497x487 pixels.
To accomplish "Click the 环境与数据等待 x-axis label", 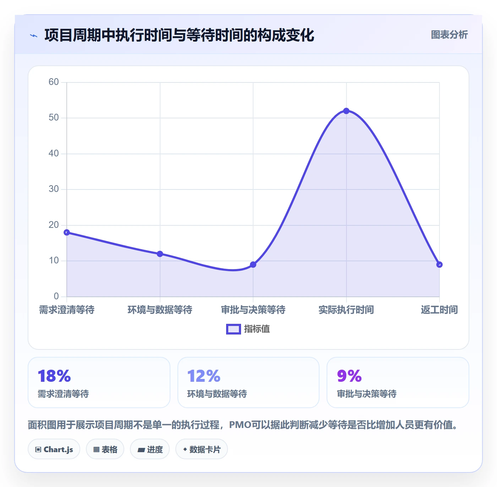I will click(x=160, y=310).
